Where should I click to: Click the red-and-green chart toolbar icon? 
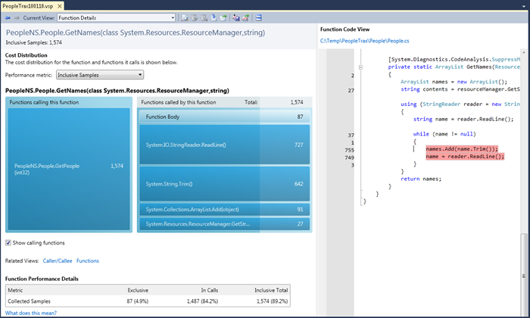[x=246, y=18]
